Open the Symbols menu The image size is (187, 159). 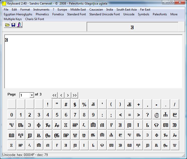(x=144, y=14)
